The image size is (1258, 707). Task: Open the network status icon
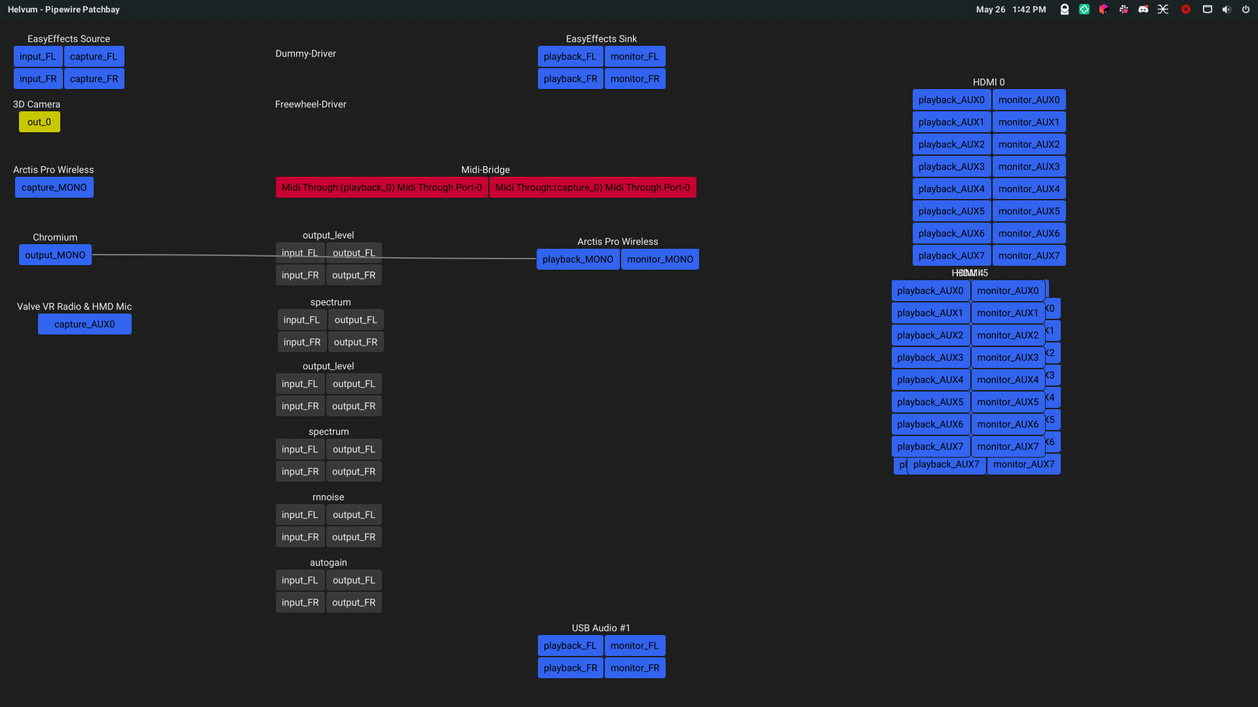coord(1207,9)
